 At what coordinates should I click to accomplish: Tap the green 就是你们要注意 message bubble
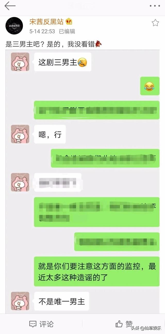pyautogui.click(x=97, y=271)
